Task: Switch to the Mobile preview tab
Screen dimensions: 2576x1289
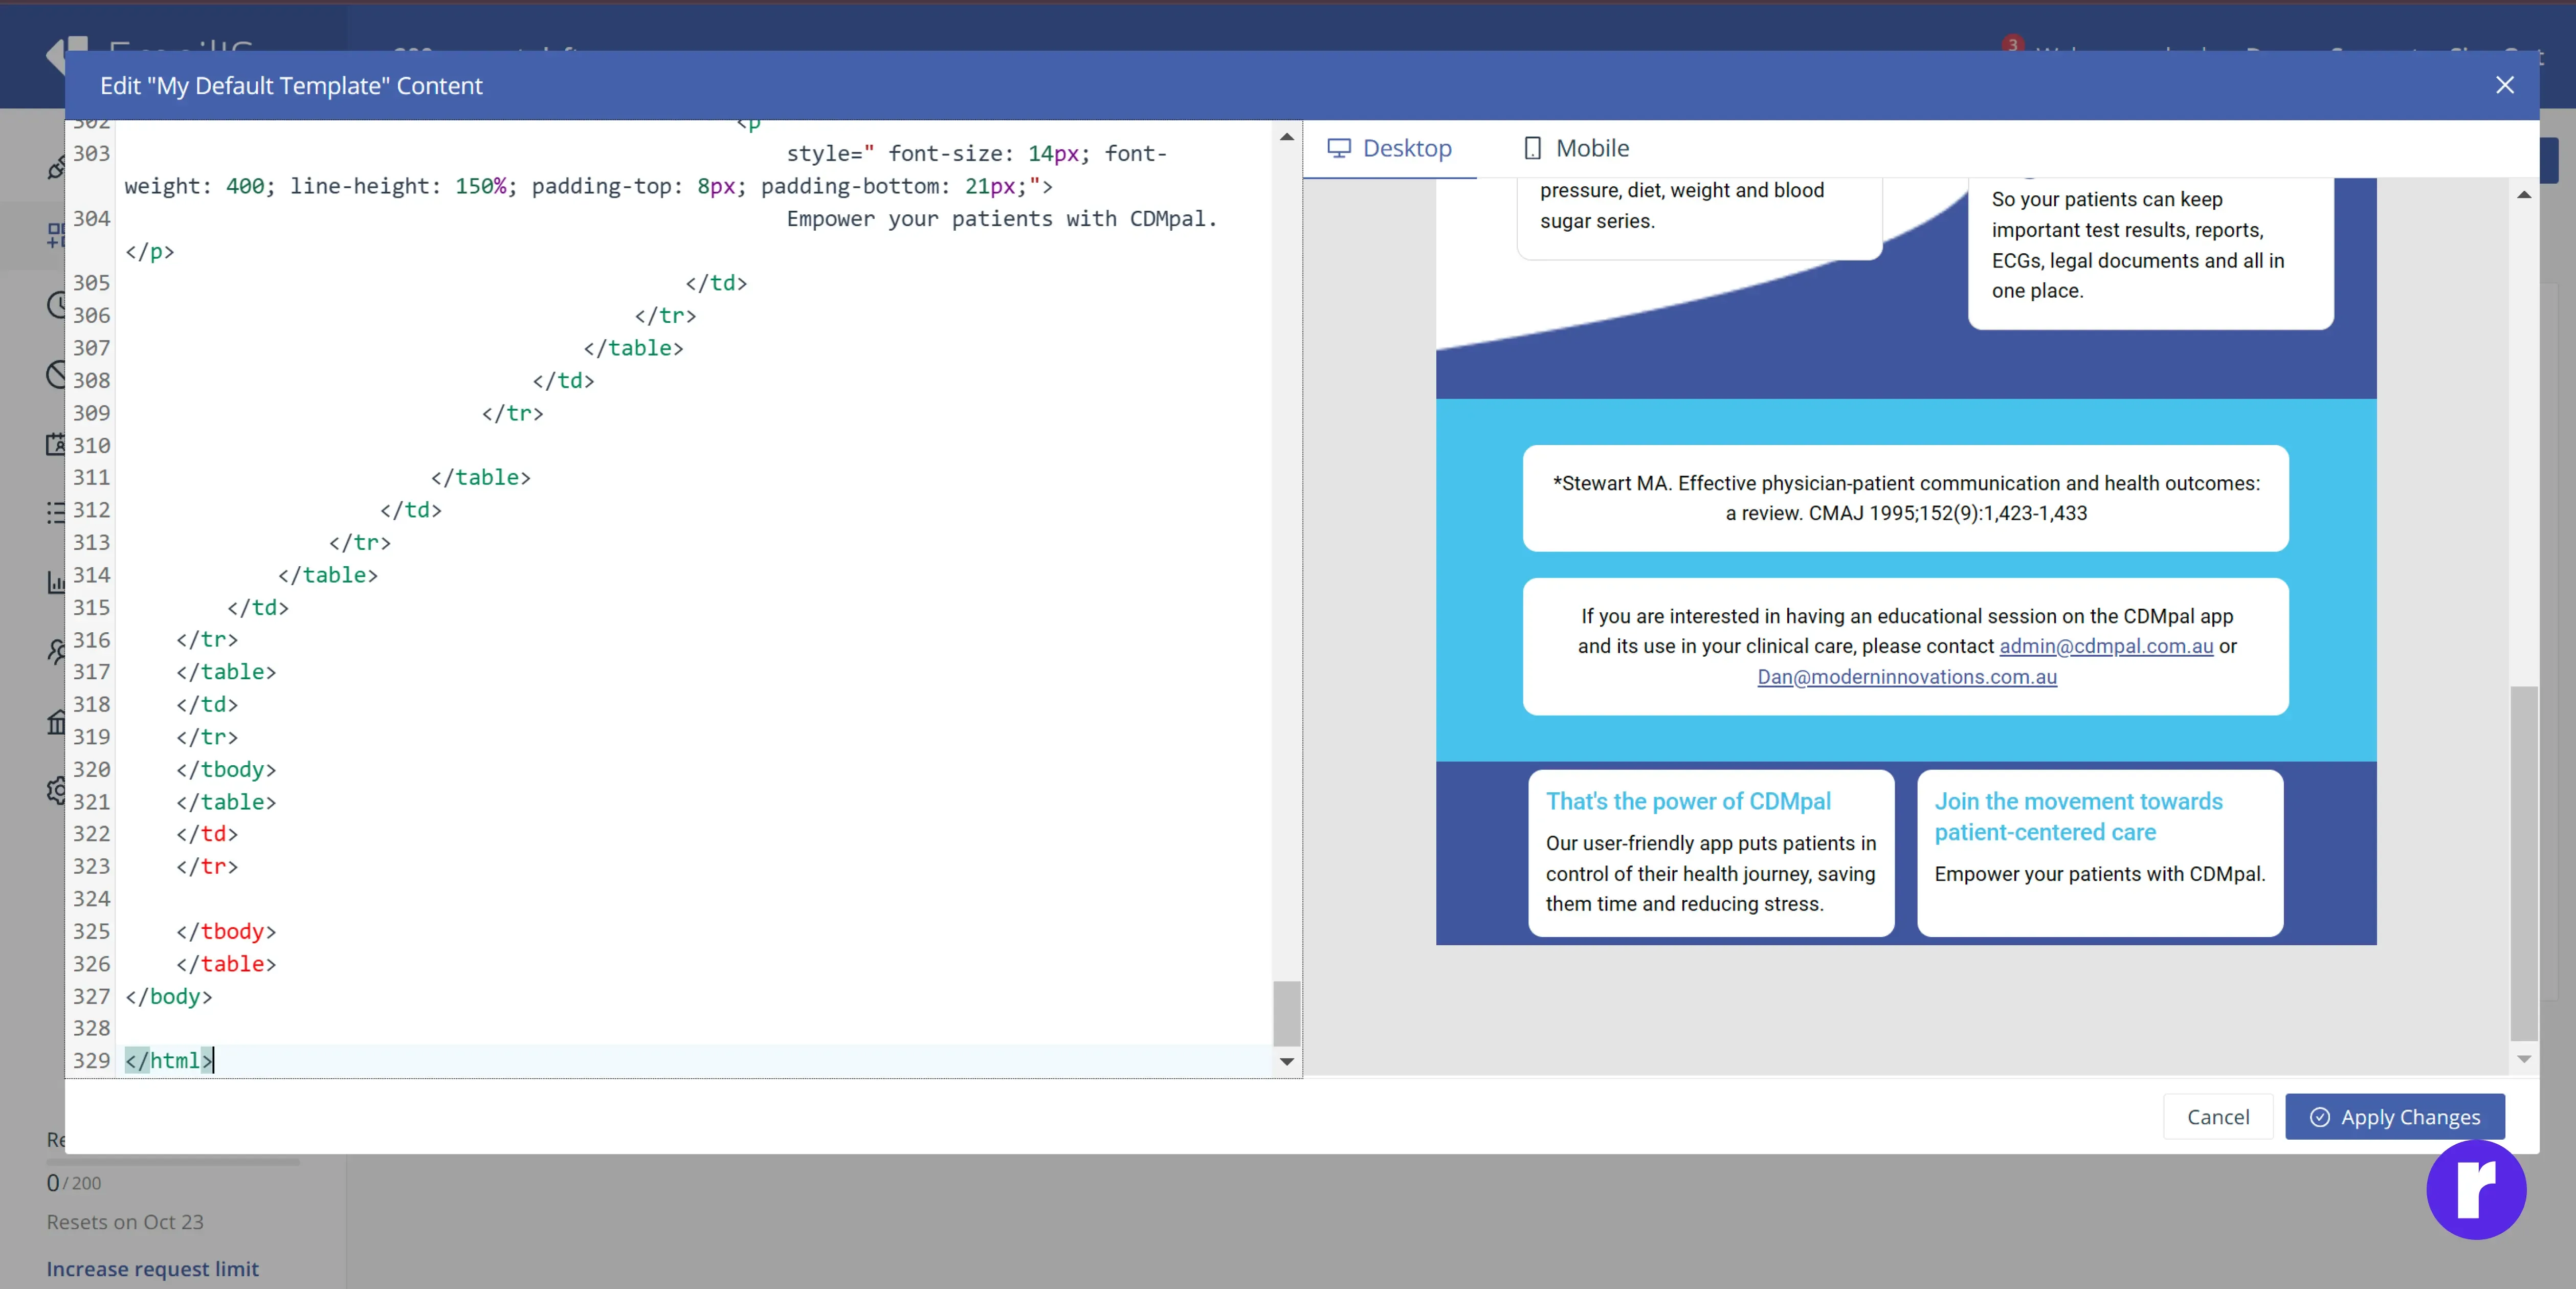Action: coord(1576,148)
